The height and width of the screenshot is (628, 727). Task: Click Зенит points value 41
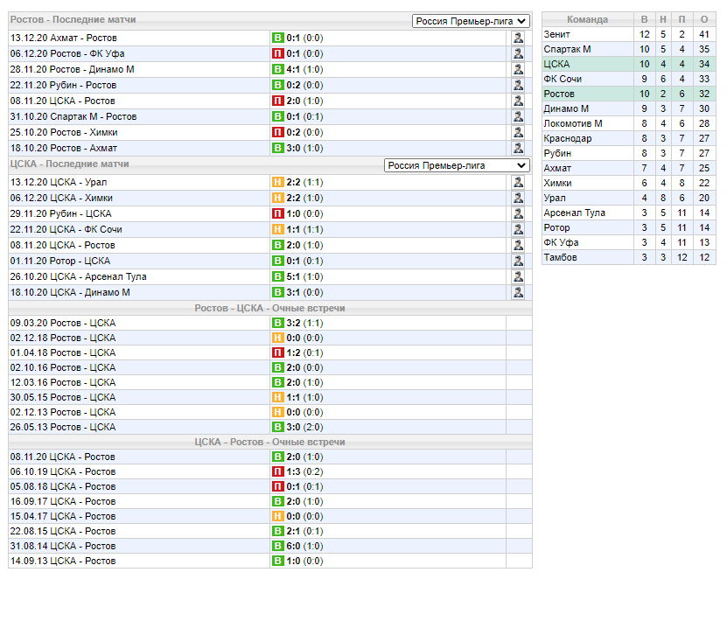[x=704, y=34]
